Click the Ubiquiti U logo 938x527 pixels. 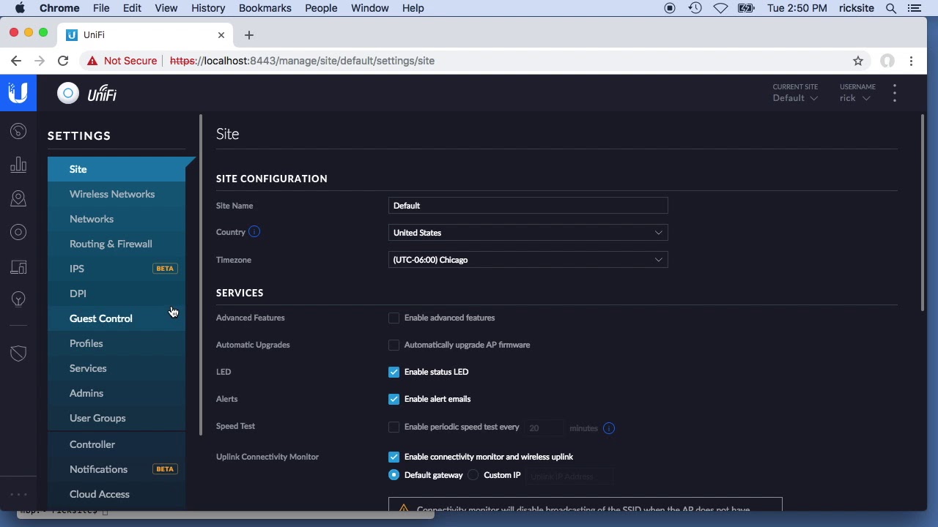click(x=18, y=93)
